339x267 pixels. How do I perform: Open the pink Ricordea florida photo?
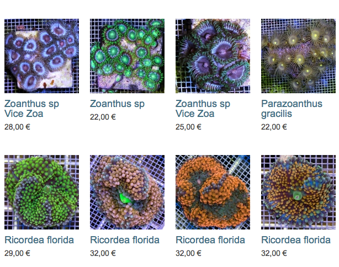click(127, 192)
